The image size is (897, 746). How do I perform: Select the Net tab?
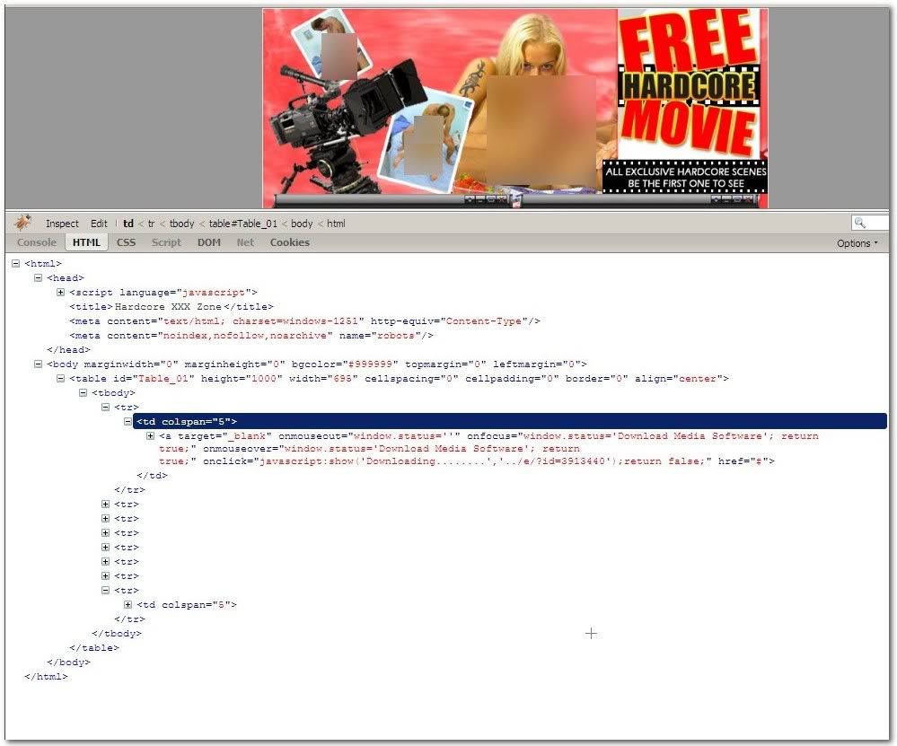click(x=245, y=242)
